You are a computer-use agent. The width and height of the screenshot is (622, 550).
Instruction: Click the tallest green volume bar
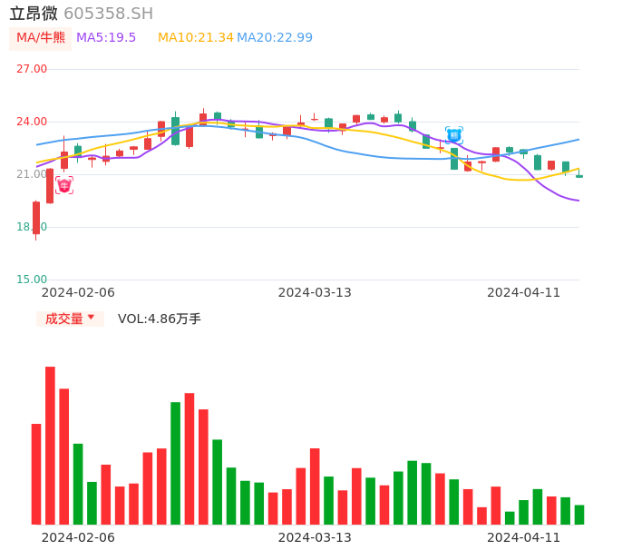176,463
